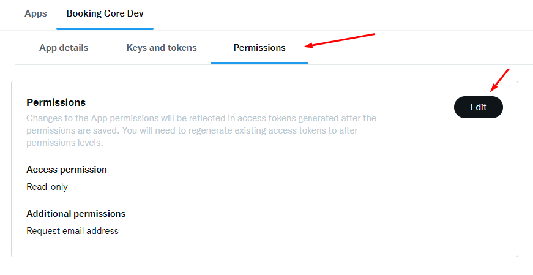This screenshot has width=533, height=275.
Task: Click the red arrow above the Edit button
Action: tap(500, 79)
